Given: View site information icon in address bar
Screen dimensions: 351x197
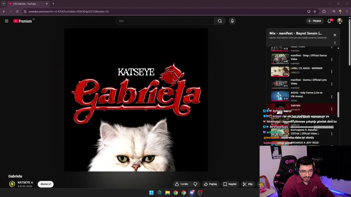Looking at the screenshot, I should (25, 11).
